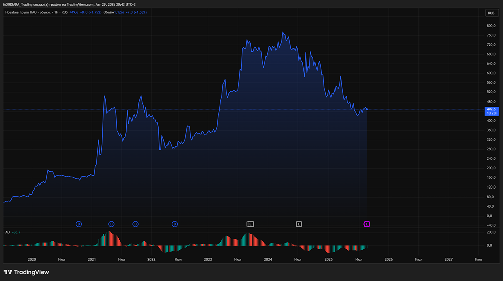This screenshot has height=281, width=503.
Task: Click the 'RUS' exchange label in the legend
Action: click(65, 12)
